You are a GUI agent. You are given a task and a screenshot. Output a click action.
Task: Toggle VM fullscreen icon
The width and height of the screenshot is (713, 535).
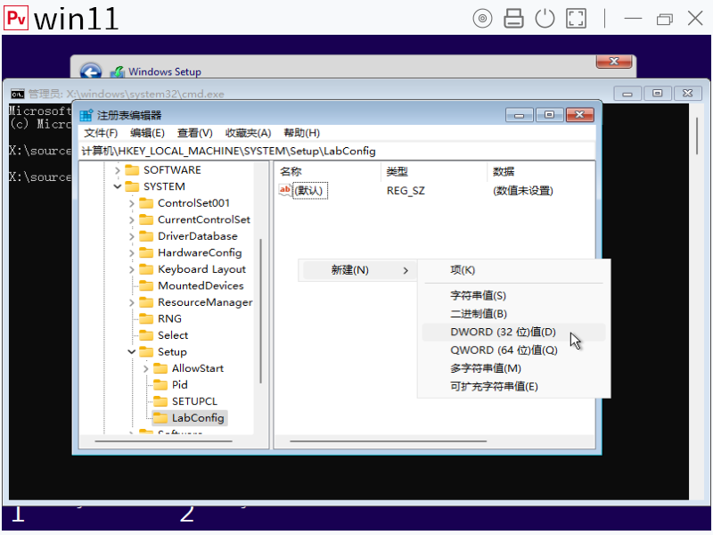[x=576, y=19]
